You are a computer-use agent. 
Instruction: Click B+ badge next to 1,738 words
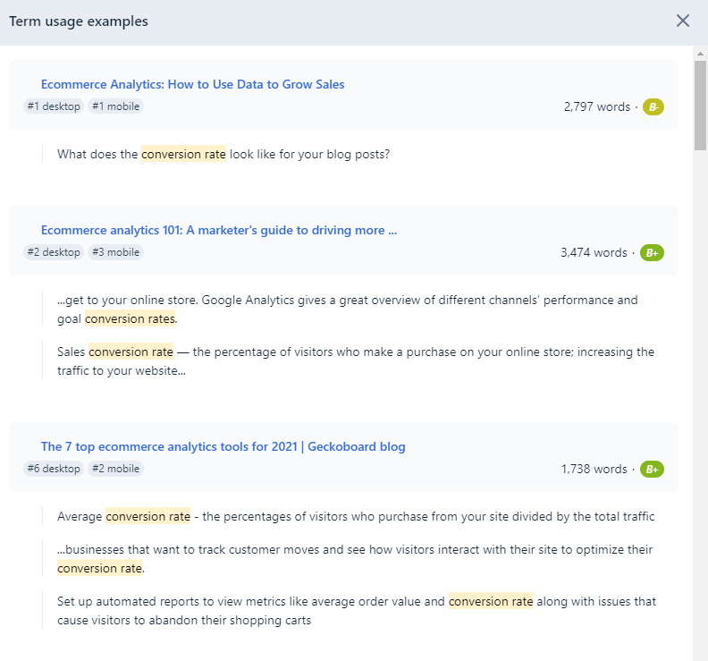[652, 470]
